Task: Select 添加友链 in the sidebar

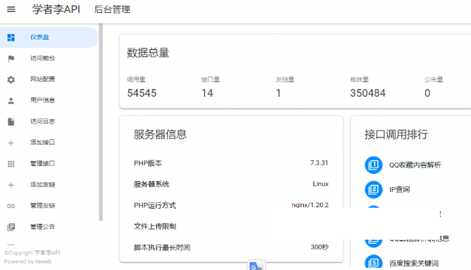Action: pos(49,185)
